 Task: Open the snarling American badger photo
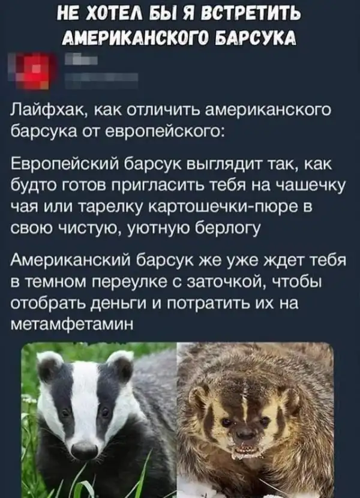tap(255, 420)
